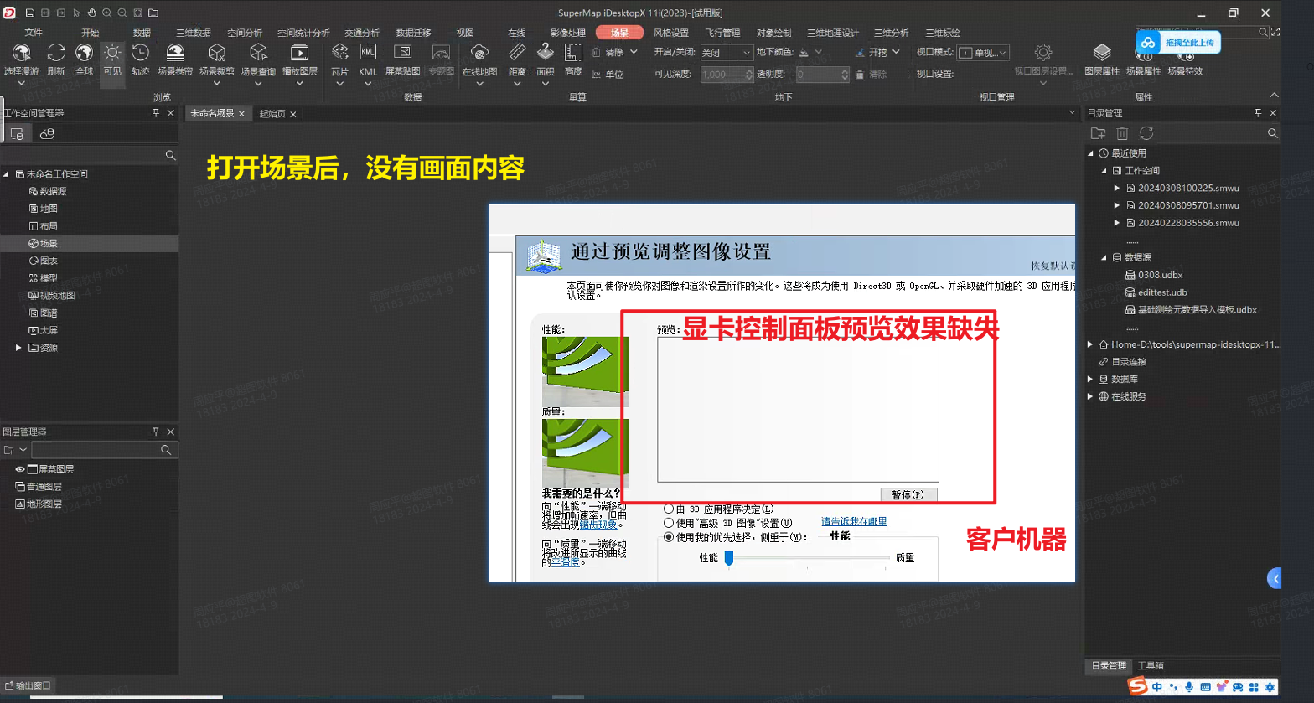Click the 场景裁剪 scene clip icon
Screen dimensions: 1314x703
(217, 53)
